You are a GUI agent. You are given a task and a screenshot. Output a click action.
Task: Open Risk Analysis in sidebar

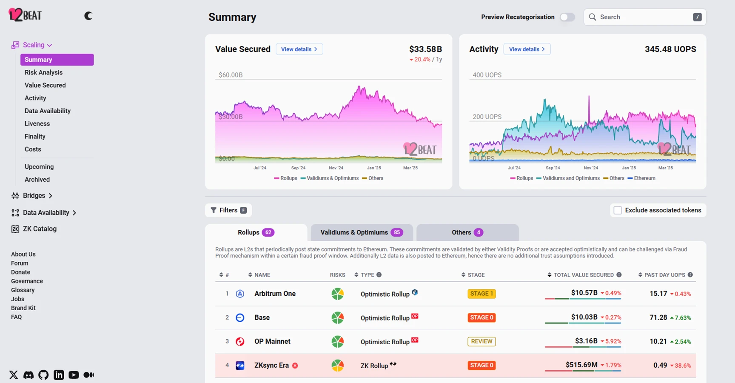[x=43, y=72]
